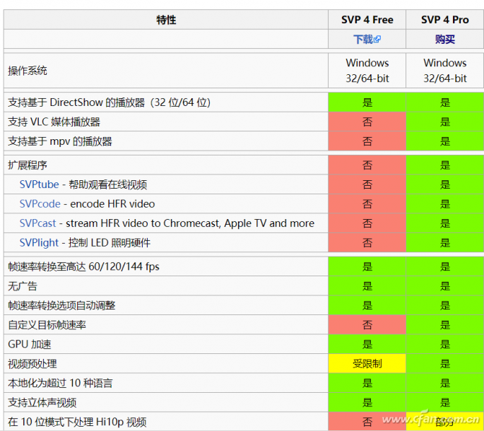This screenshot has height=431, width=484.
Task: Click the 无广告 row label
Action: (23, 286)
